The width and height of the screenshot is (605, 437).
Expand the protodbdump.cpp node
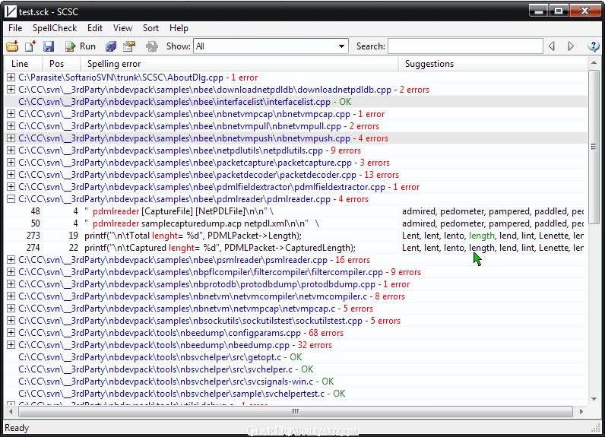tap(11, 284)
